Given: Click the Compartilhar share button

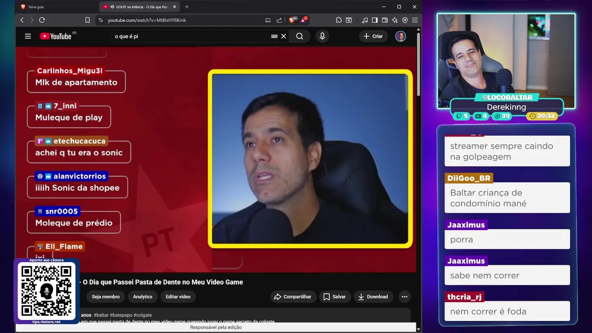Looking at the screenshot, I should pos(292,296).
